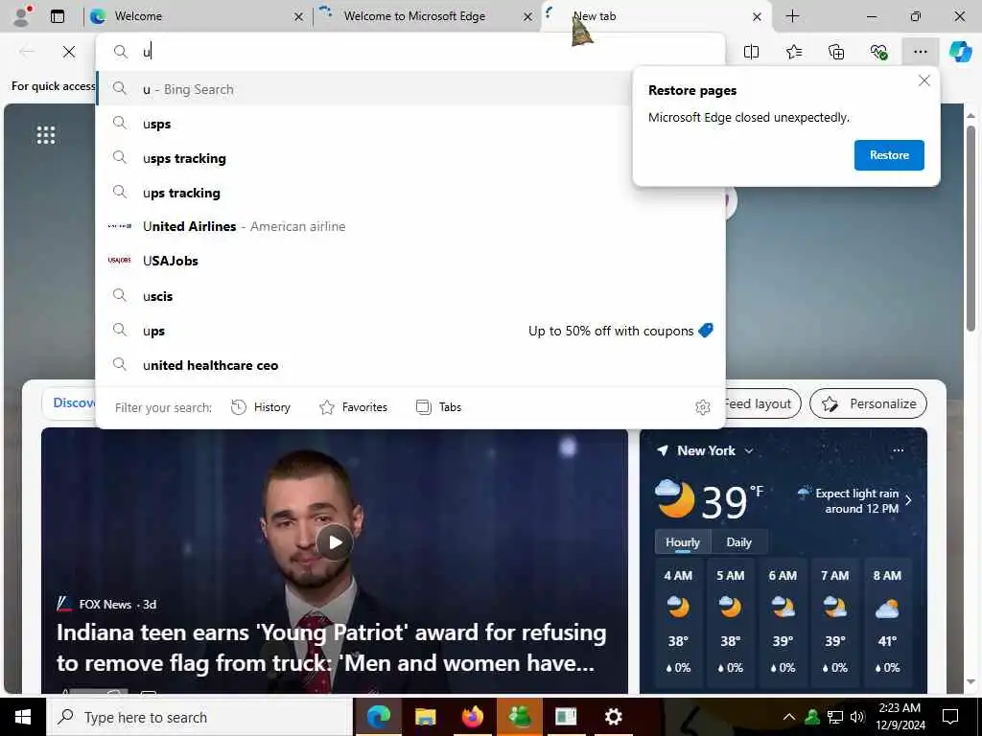Viewport: 982px width, 736px height.
Task: Click the Personalize button
Action: click(x=868, y=403)
